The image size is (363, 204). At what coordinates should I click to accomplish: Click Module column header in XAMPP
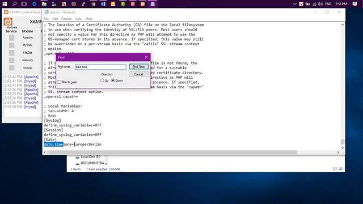27,31
